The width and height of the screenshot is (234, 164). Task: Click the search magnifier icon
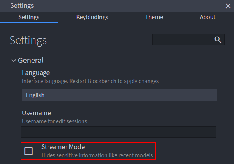pyautogui.click(x=218, y=40)
